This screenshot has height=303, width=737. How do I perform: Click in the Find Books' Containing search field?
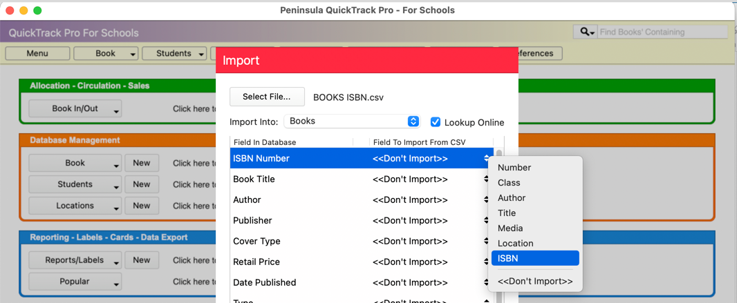(663, 32)
